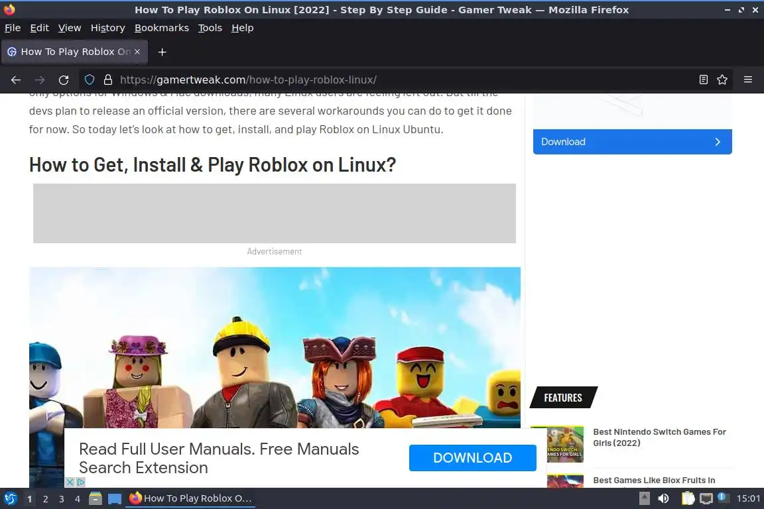This screenshot has width=764, height=509.
Task: Open the update notifier tray icon
Action: [723, 497]
